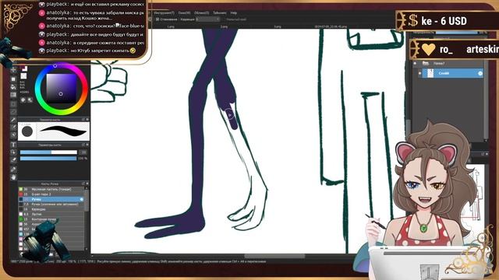
Task: Select the Fill shape tool
Action: coord(13,79)
